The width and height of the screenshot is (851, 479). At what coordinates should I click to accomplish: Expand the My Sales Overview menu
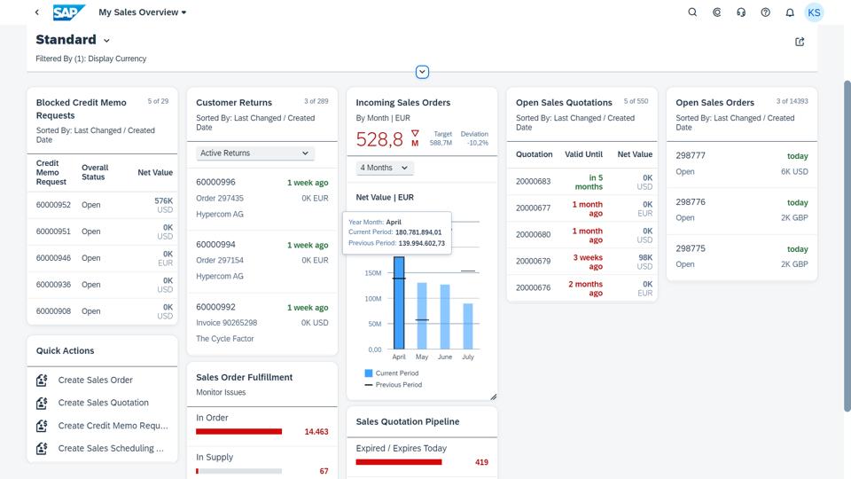(142, 12)
